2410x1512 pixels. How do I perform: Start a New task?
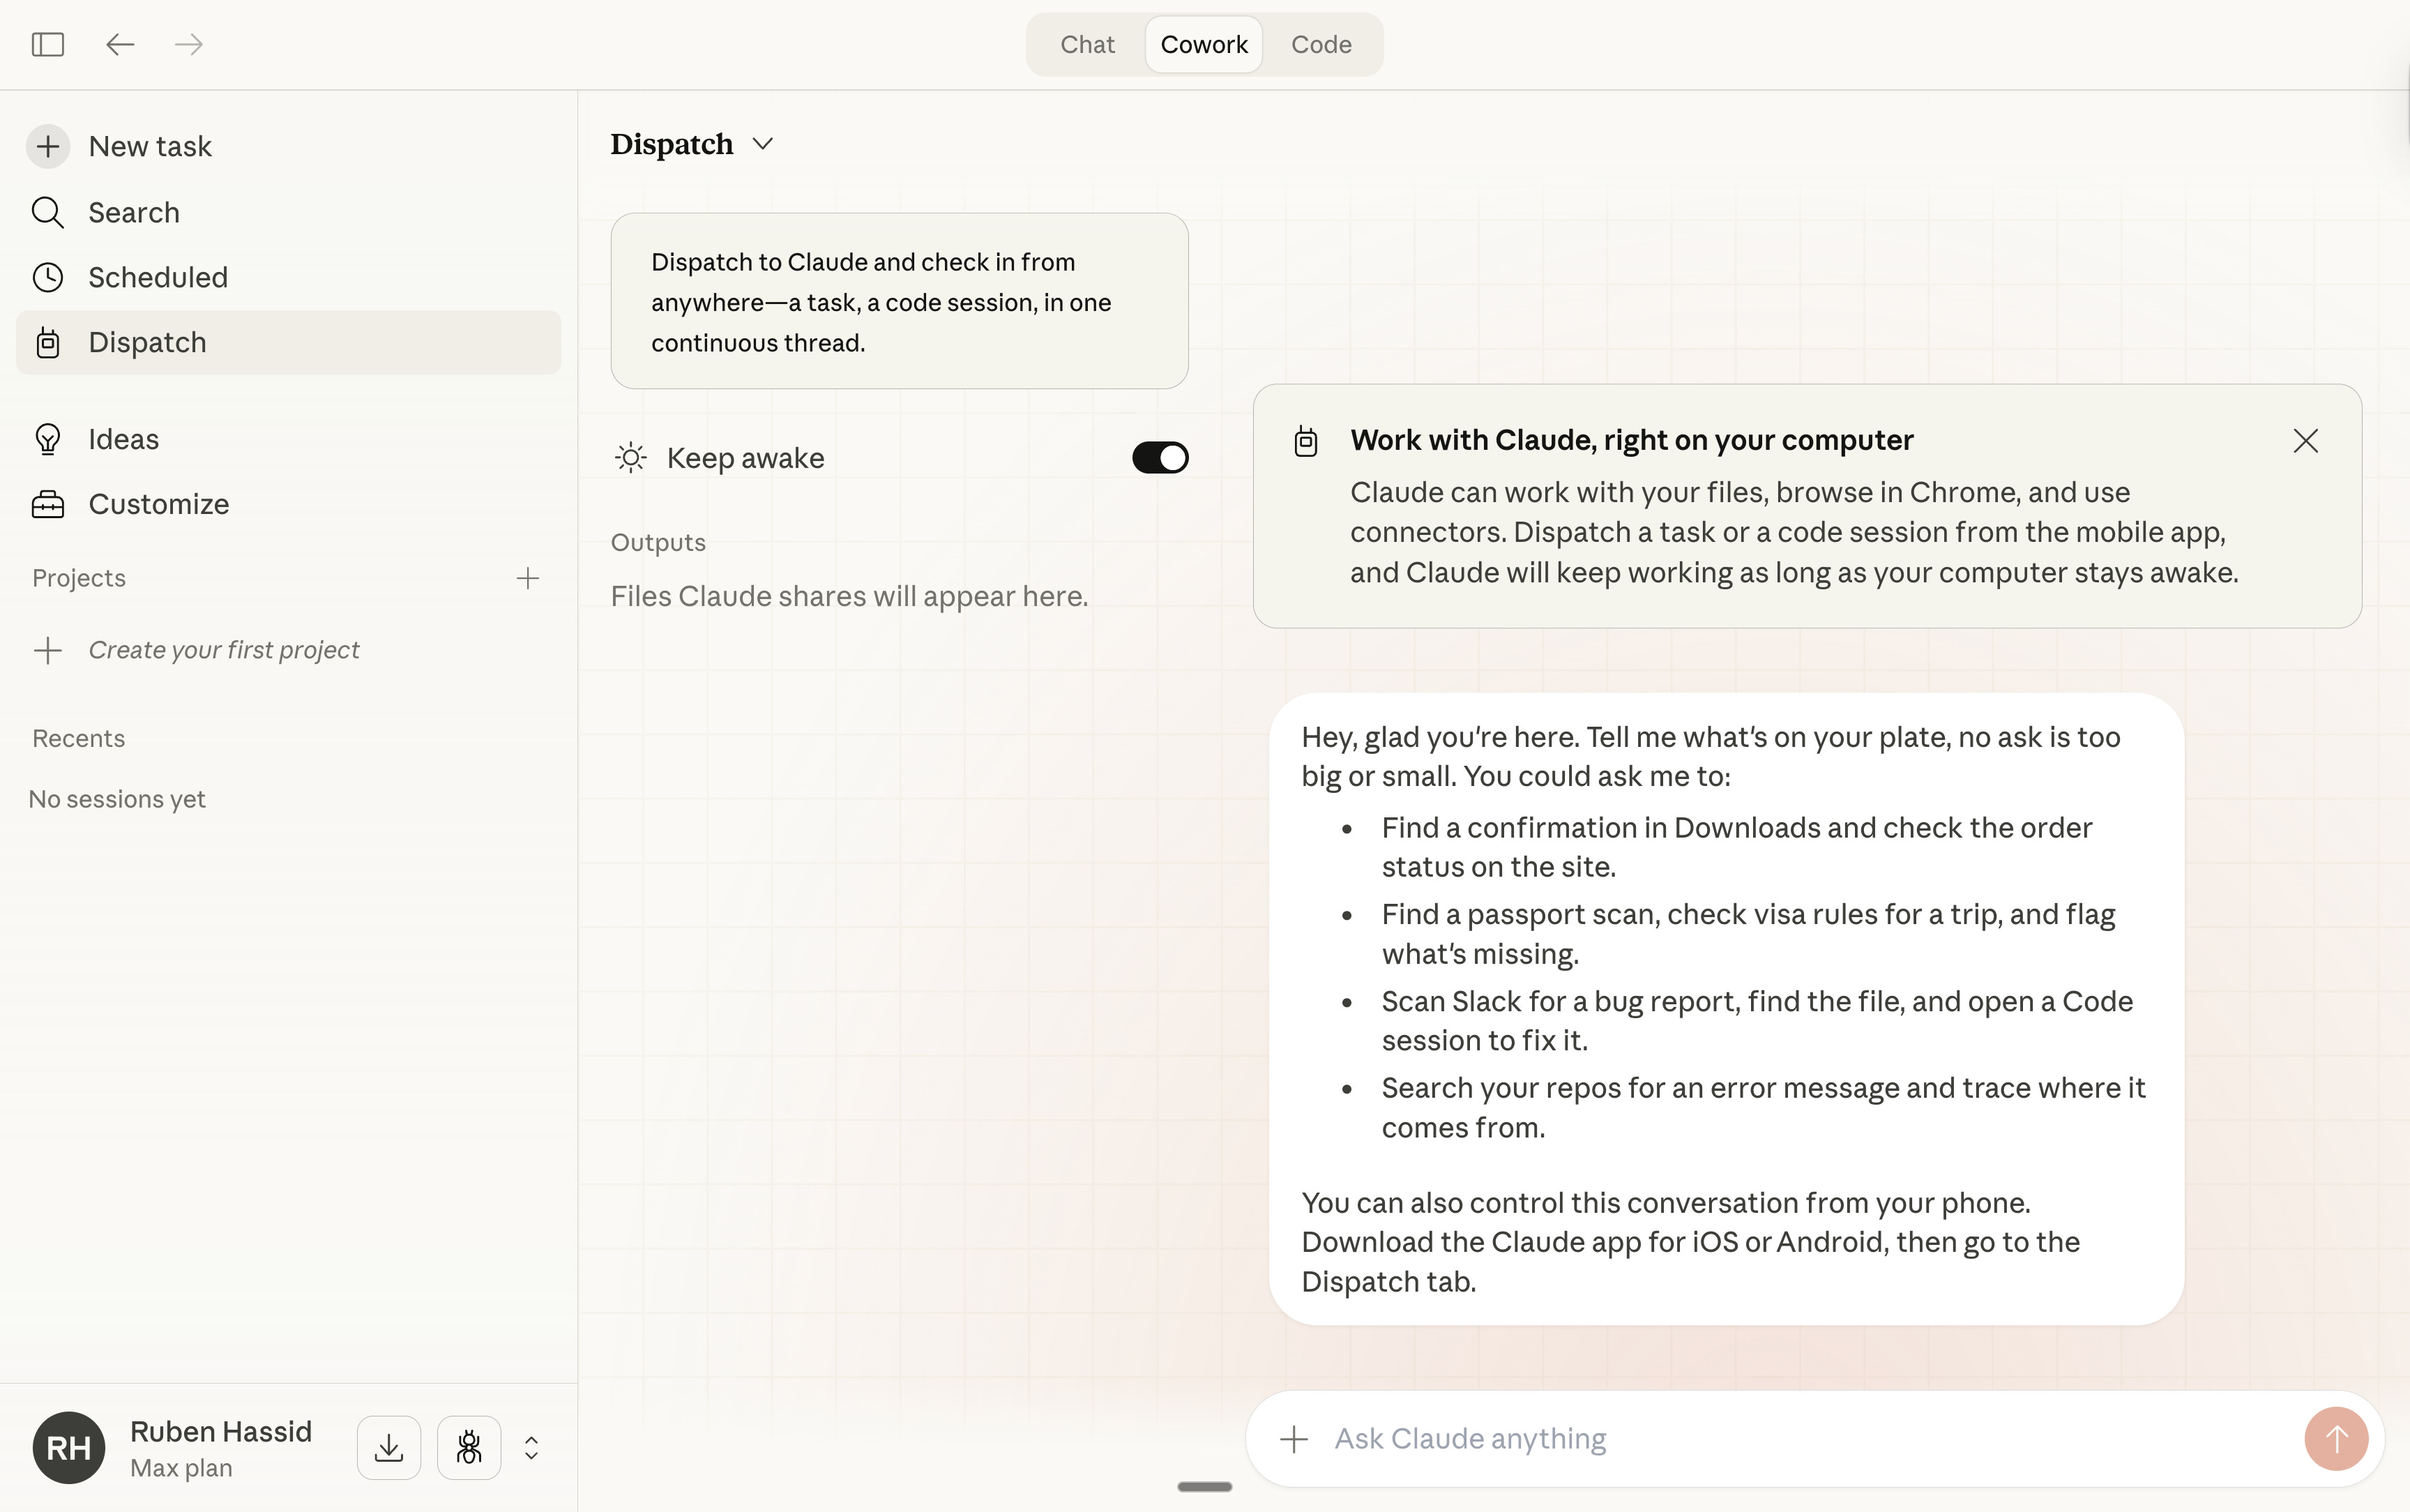point(150,146)
